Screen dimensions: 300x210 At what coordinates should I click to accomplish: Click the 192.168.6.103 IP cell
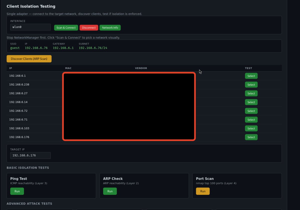point(19,128)
